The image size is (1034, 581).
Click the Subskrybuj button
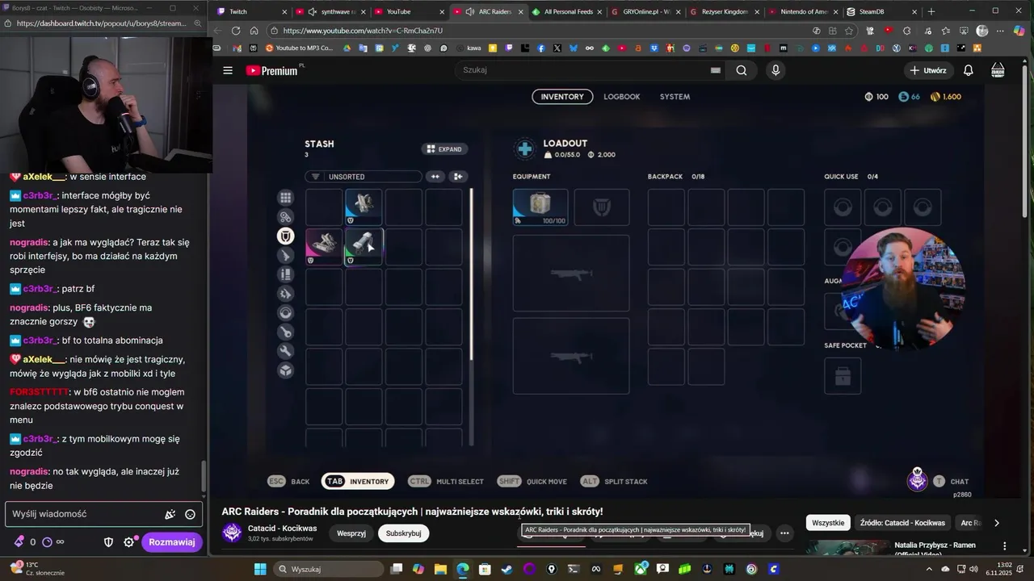pos(403,533)
